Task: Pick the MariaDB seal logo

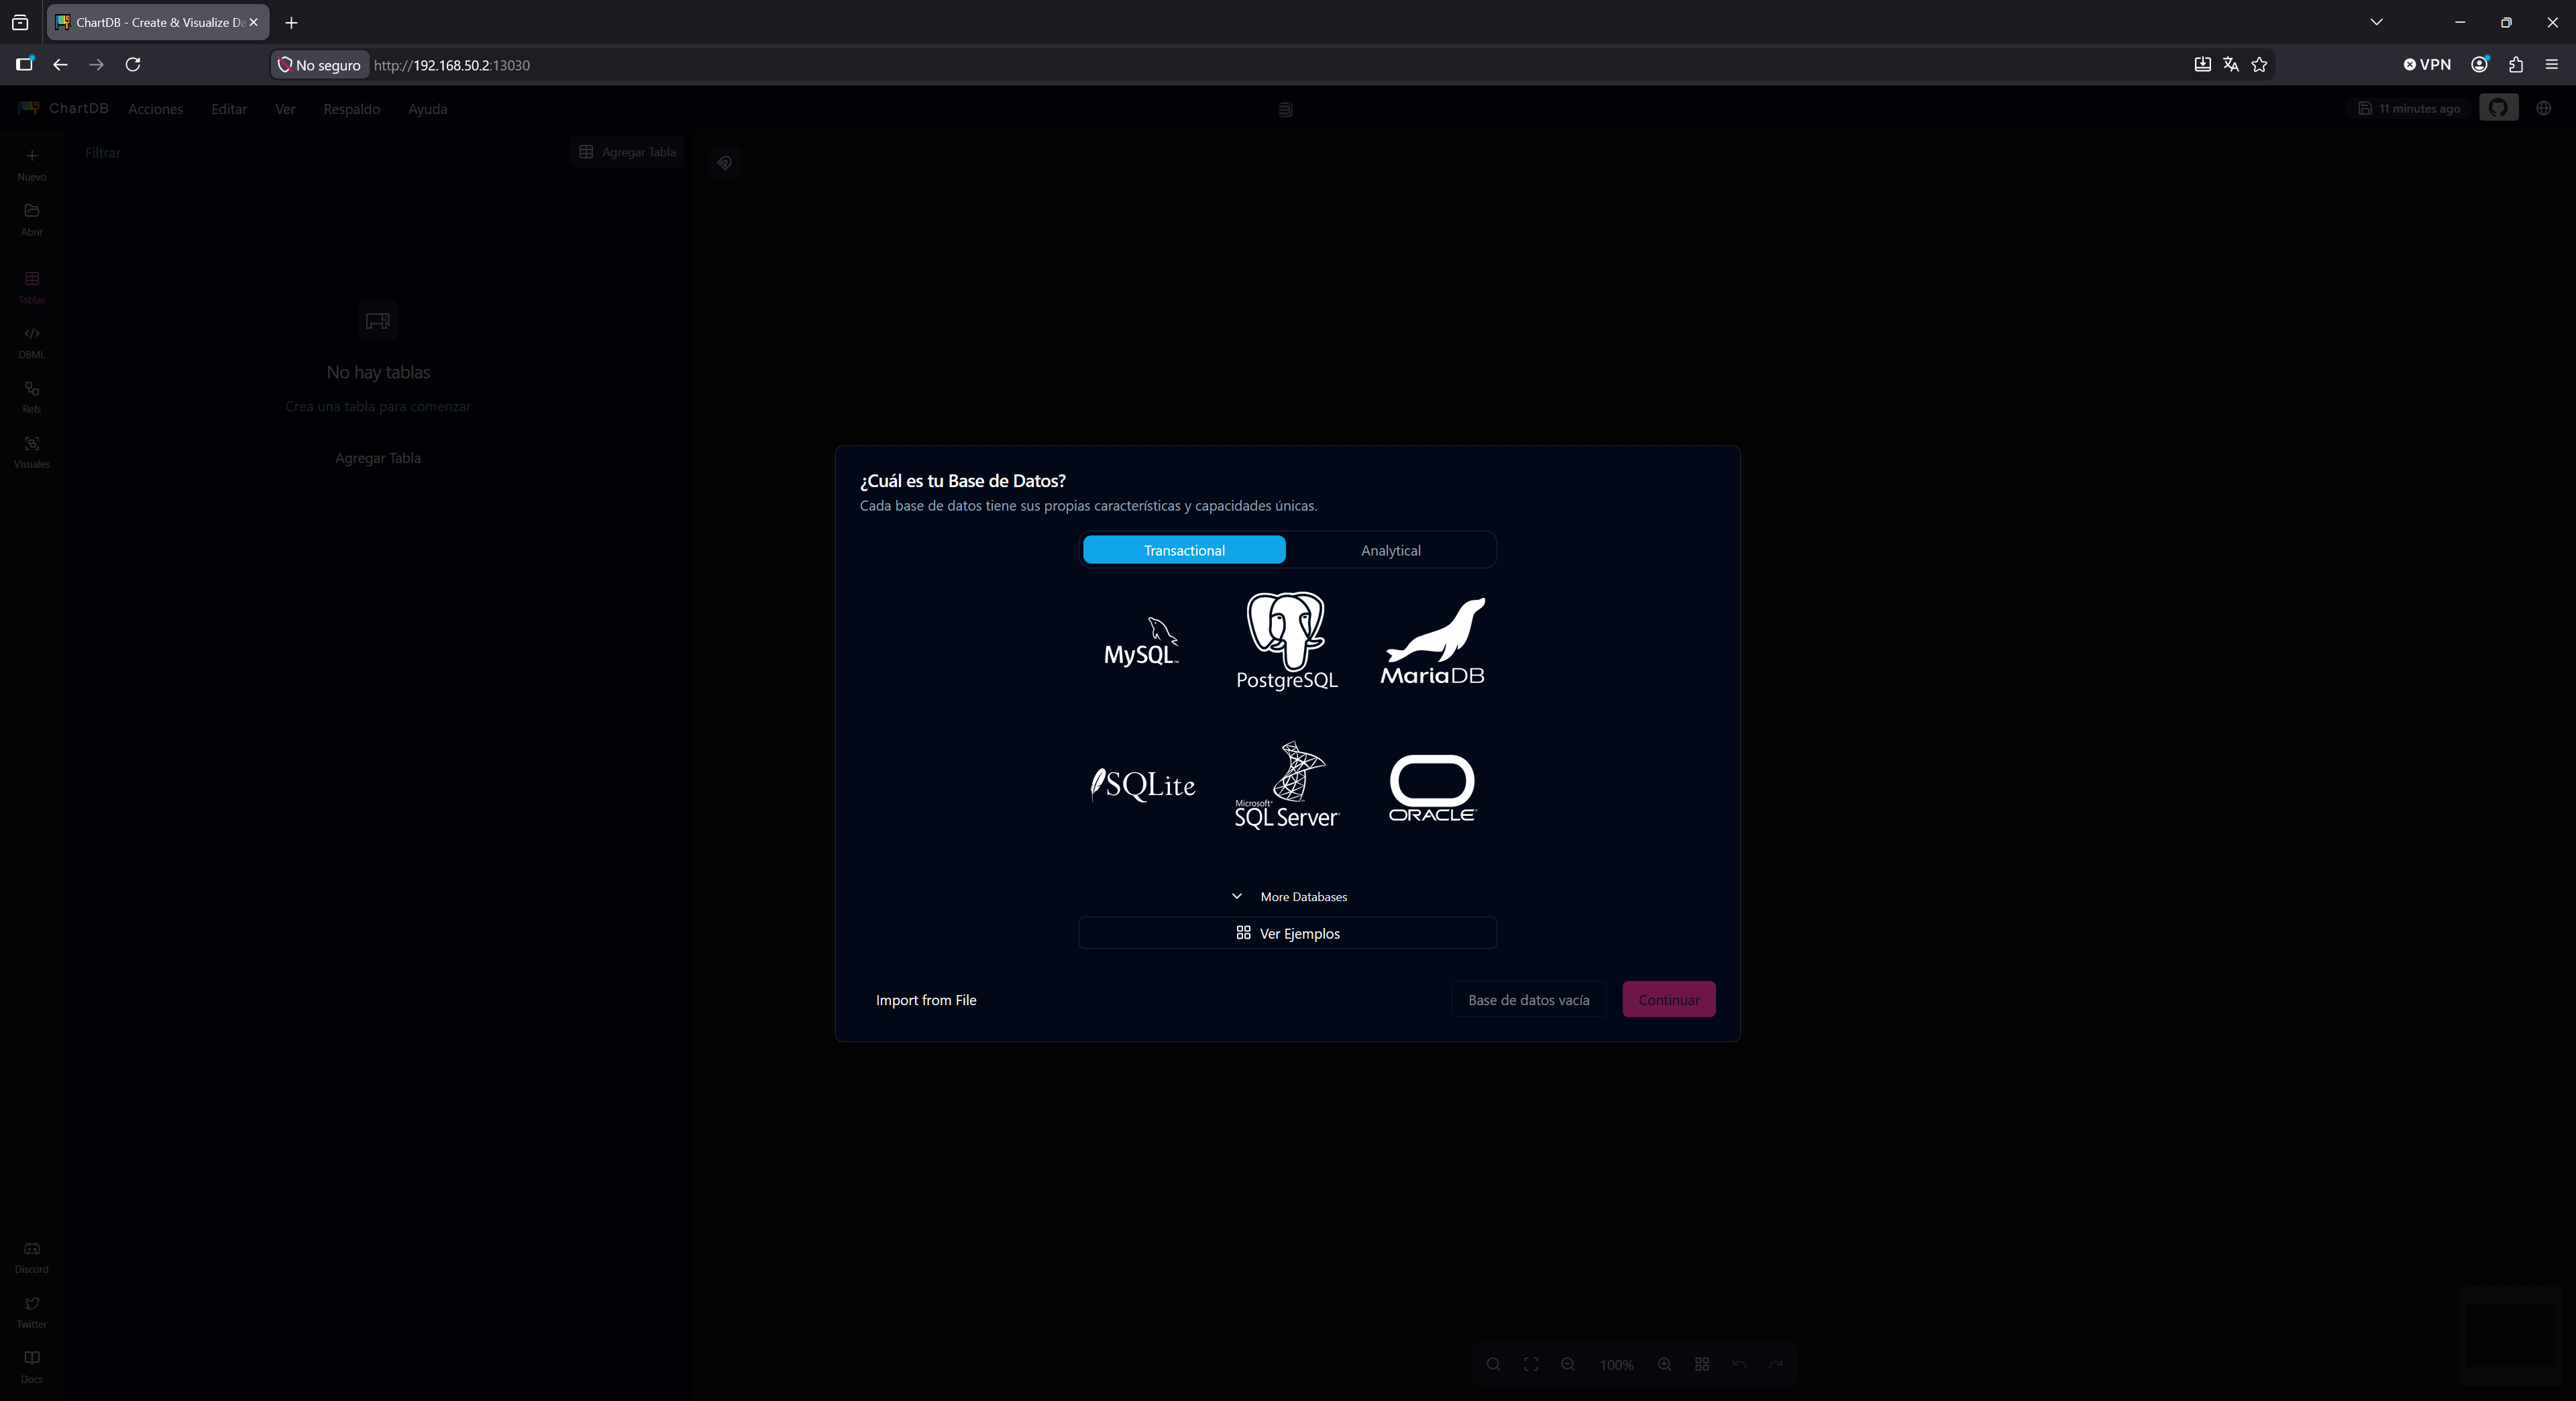Action: coord(1432,641)
